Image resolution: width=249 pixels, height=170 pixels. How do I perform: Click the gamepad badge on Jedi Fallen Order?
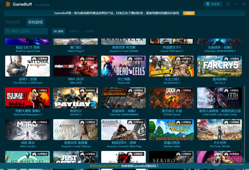[232, 91]
